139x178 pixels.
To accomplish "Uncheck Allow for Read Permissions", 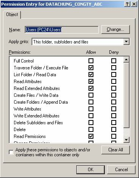I will (91, 136).
